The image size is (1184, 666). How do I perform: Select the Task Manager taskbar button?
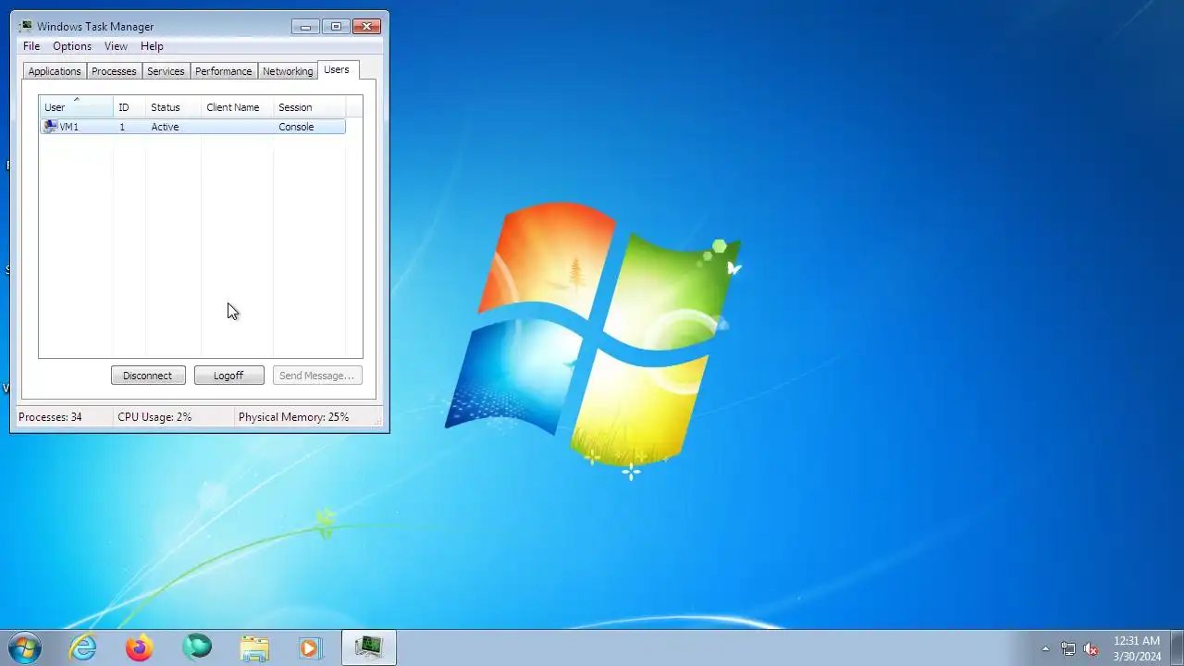pos(369,647)
